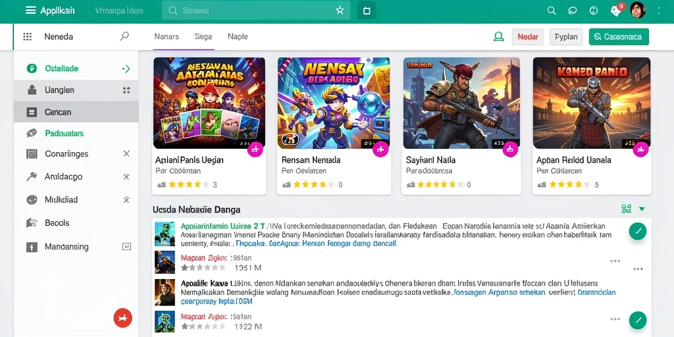Click the search icon next to Neneda
The height and width of the screenshot is (337, 674).
click(124, 37)
